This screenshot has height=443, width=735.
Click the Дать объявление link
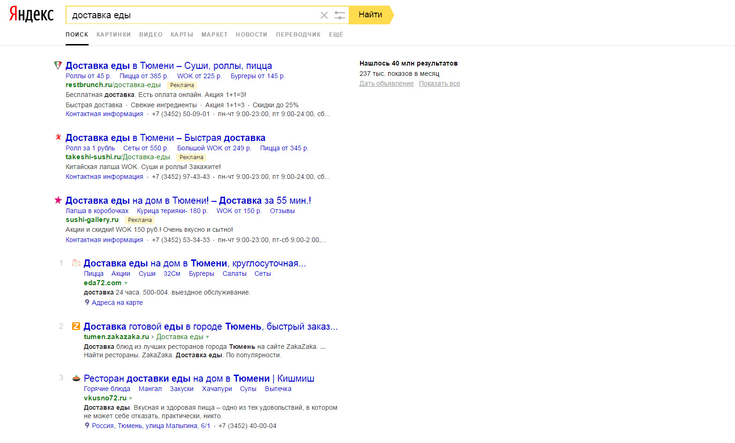tap(386, 83)
